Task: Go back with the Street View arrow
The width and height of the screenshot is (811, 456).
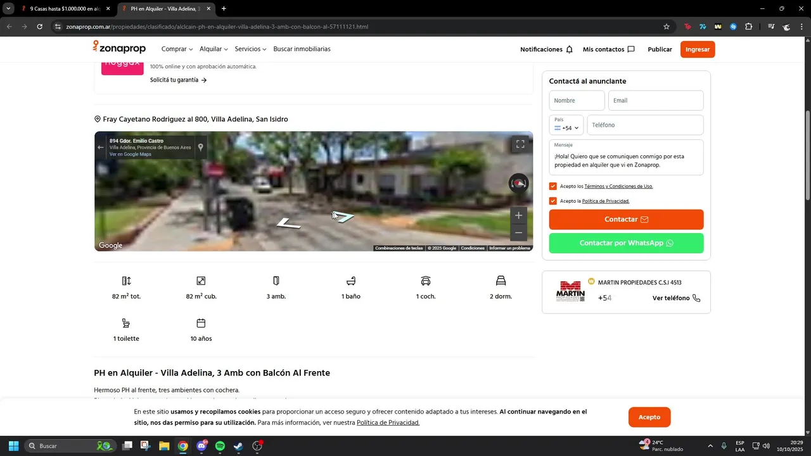Action: pos(100,147)
